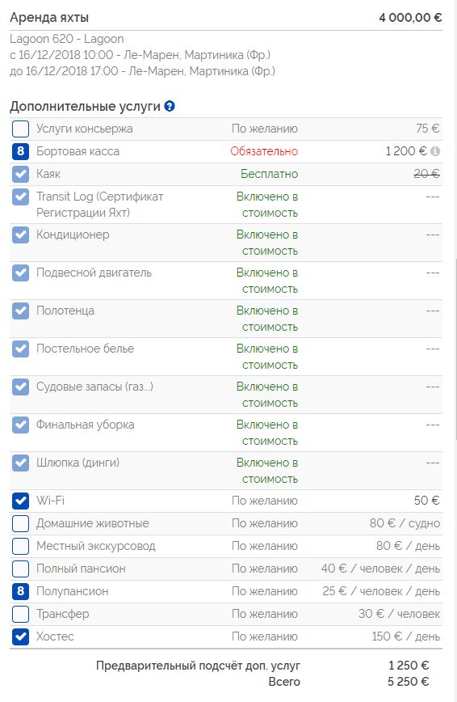Click the Подвесной двигатель checkbox

(20, 273)
